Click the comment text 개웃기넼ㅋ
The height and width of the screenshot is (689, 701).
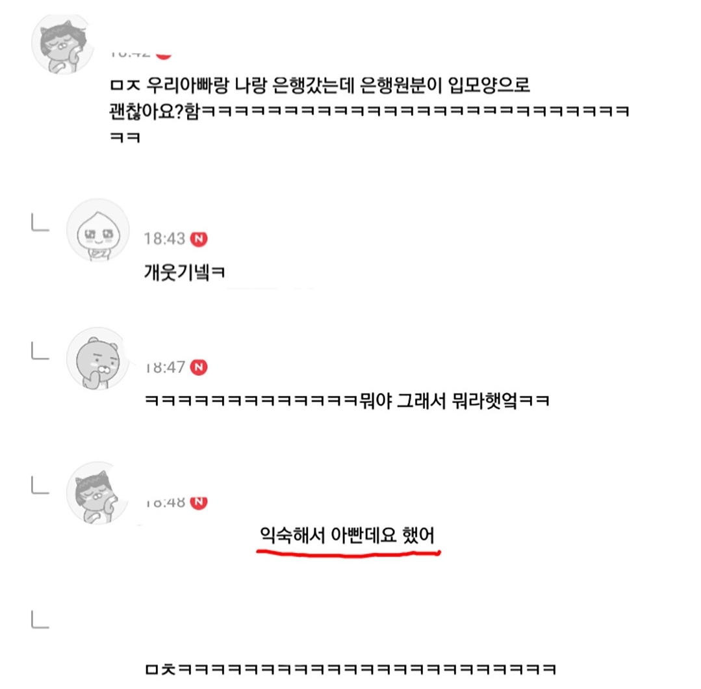pos(185,272)
